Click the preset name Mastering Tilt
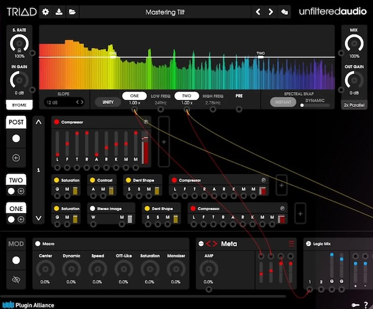Viewport: 373px width, 309px height. pos(165,12)
